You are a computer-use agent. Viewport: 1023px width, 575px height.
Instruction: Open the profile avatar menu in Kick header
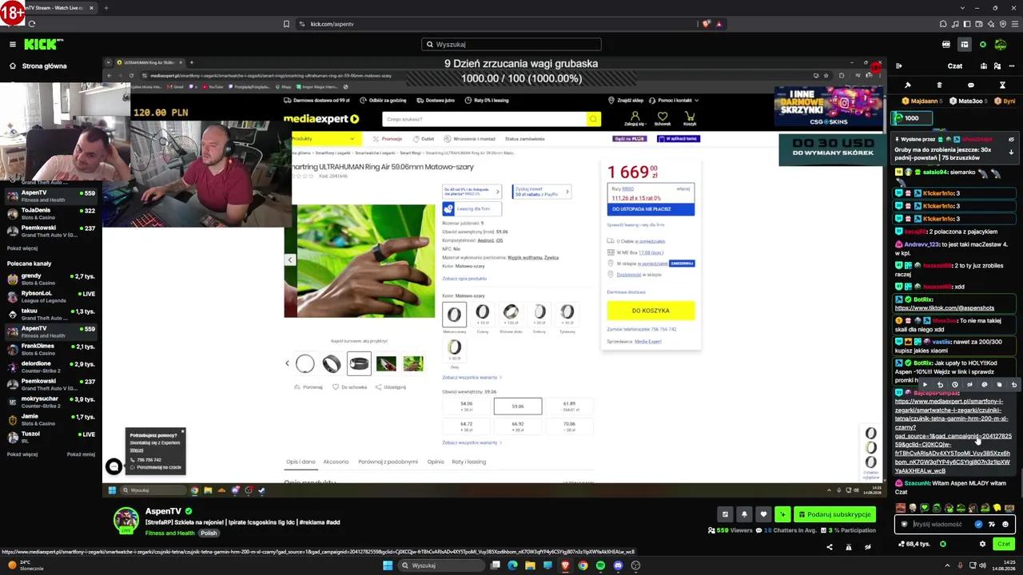tap(1001, 45)
